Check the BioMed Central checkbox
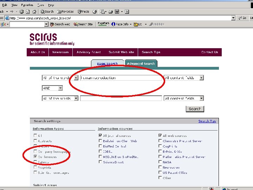This screenshot has width=253, height=190. pyautogui.click(x=100, y=146)
